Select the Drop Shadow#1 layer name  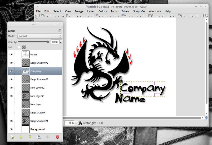tap(39, 121)
